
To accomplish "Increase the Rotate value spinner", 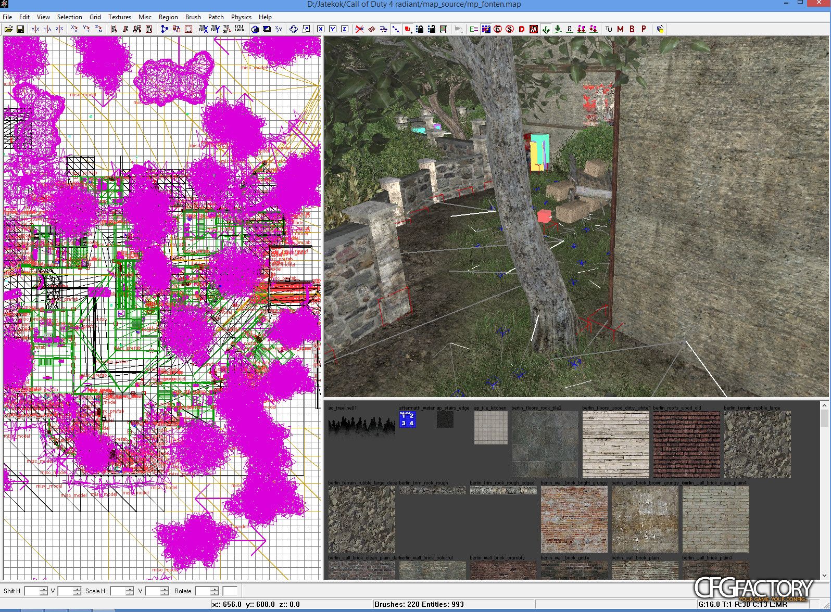I will tap(214, 589).
